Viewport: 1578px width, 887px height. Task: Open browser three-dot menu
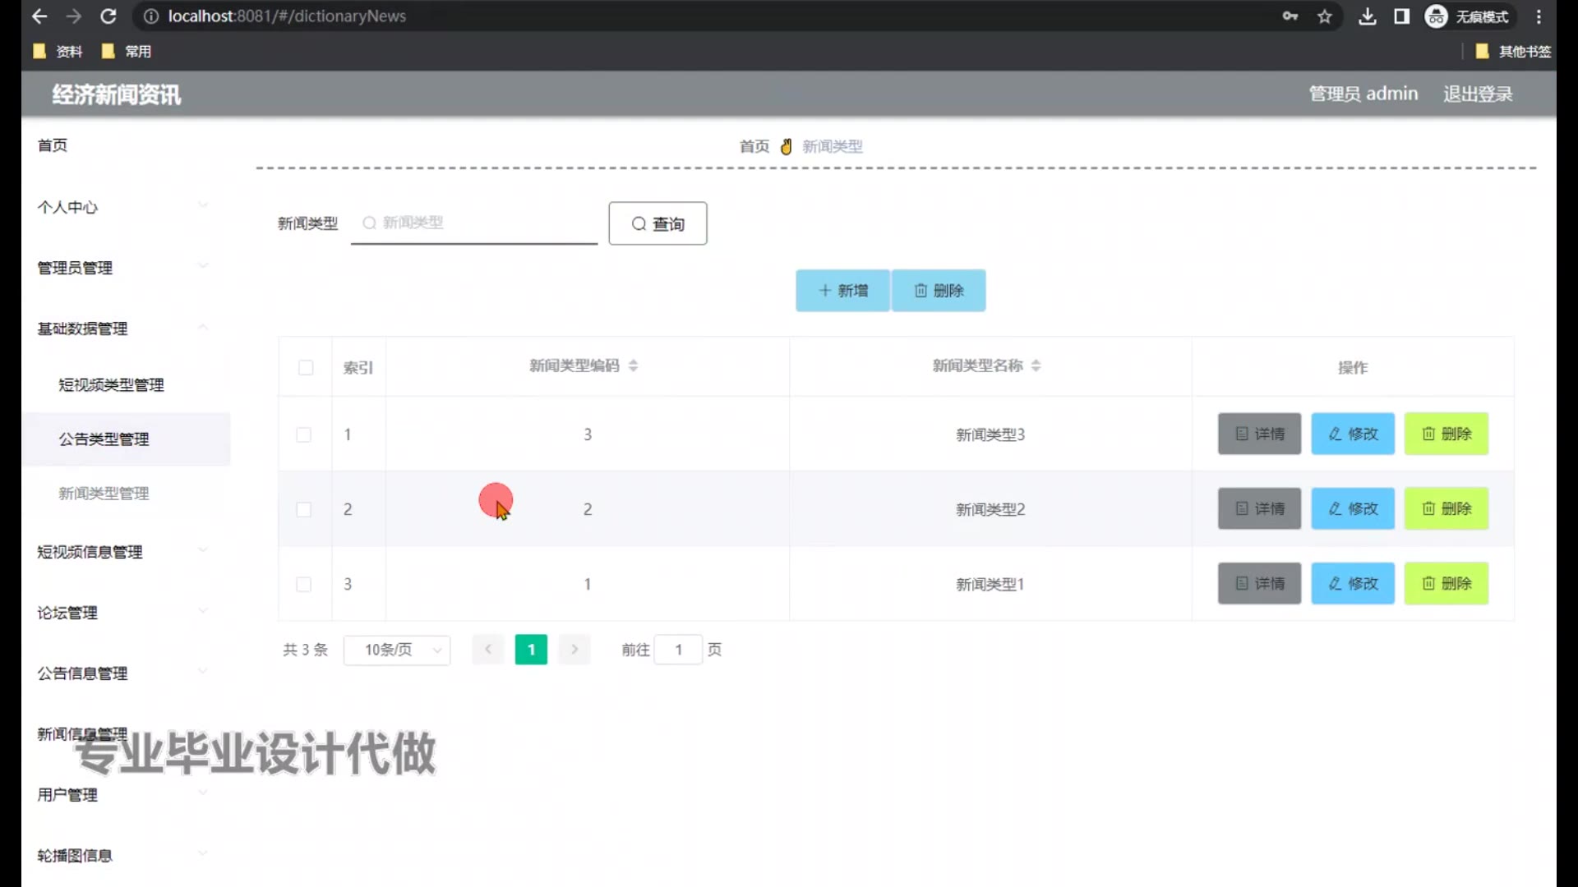[1539, 16]
